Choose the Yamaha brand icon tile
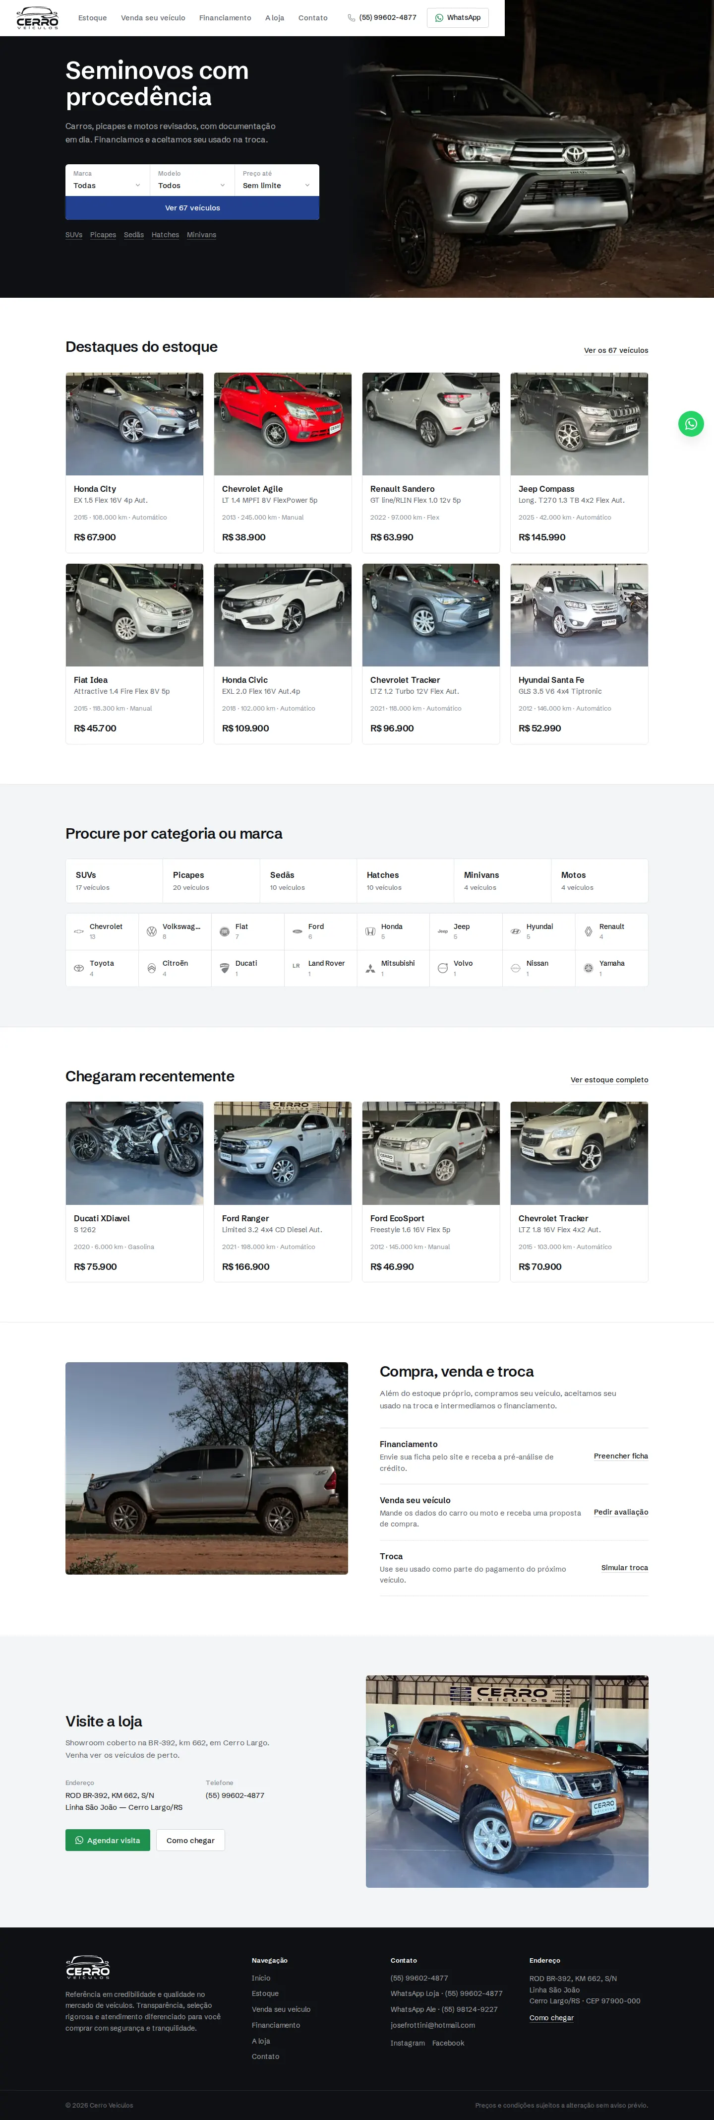 (x=611, y=968)
